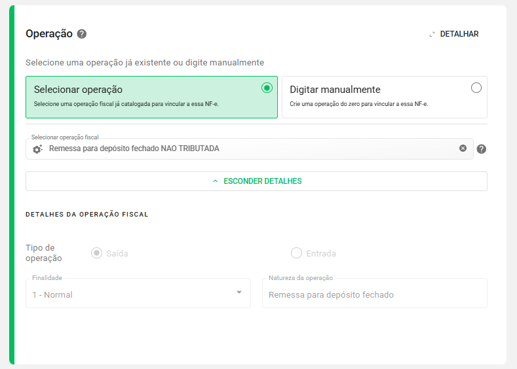Select the Selecionar operação radio button
Viewport: 517px width, 369px height.
click(267, 88)
